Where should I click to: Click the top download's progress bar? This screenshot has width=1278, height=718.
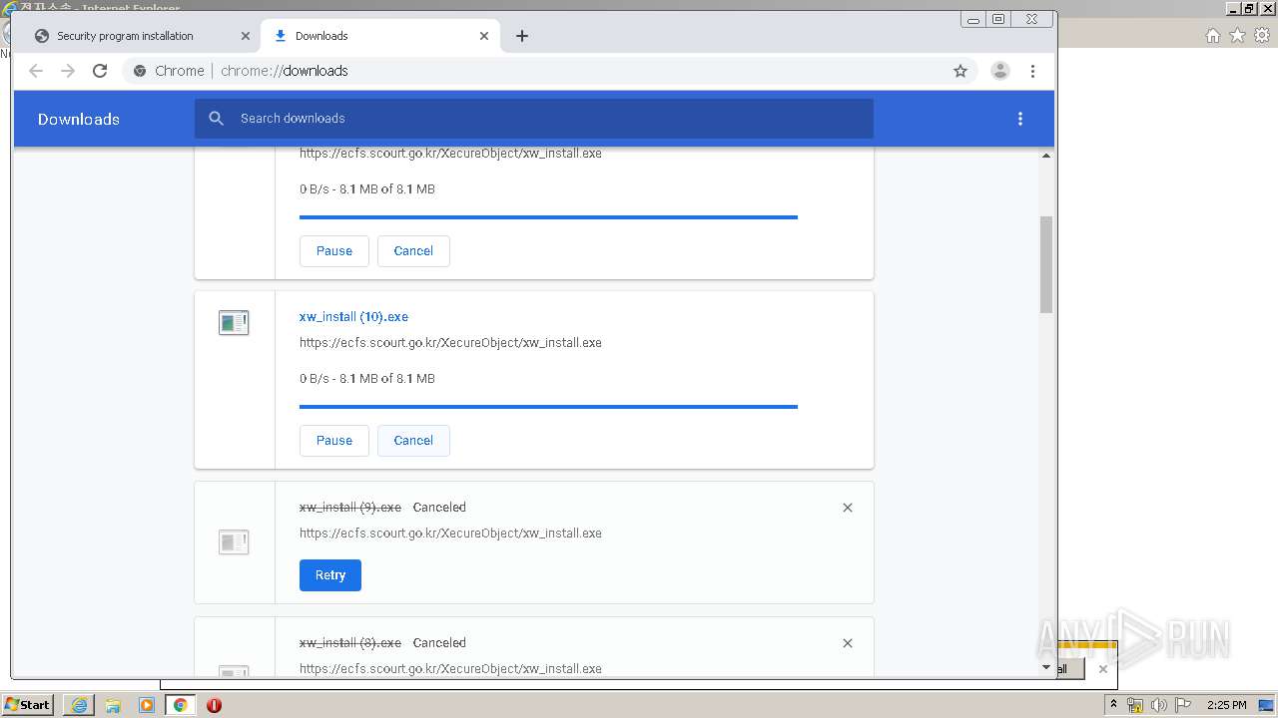coord(548,217)
